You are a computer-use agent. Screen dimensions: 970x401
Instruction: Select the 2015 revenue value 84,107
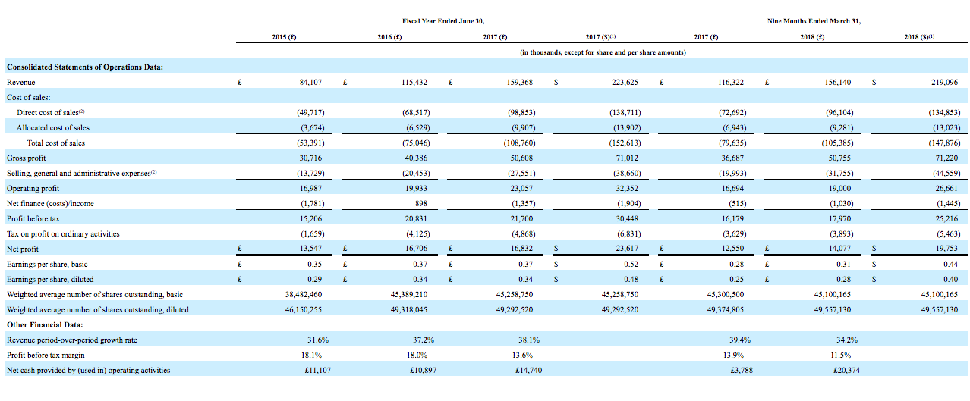point(313,82)
